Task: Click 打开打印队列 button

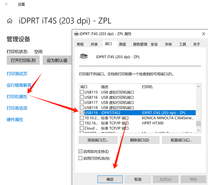Action: 23,60
